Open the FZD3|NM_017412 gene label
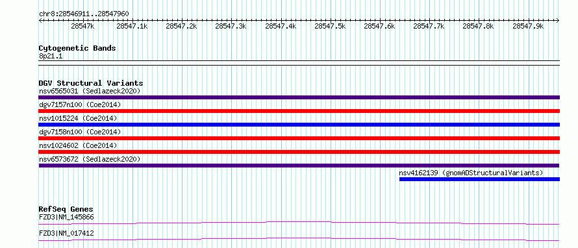Image resolution: width=578 pixels, height=248 pixels. coord(66,234)
